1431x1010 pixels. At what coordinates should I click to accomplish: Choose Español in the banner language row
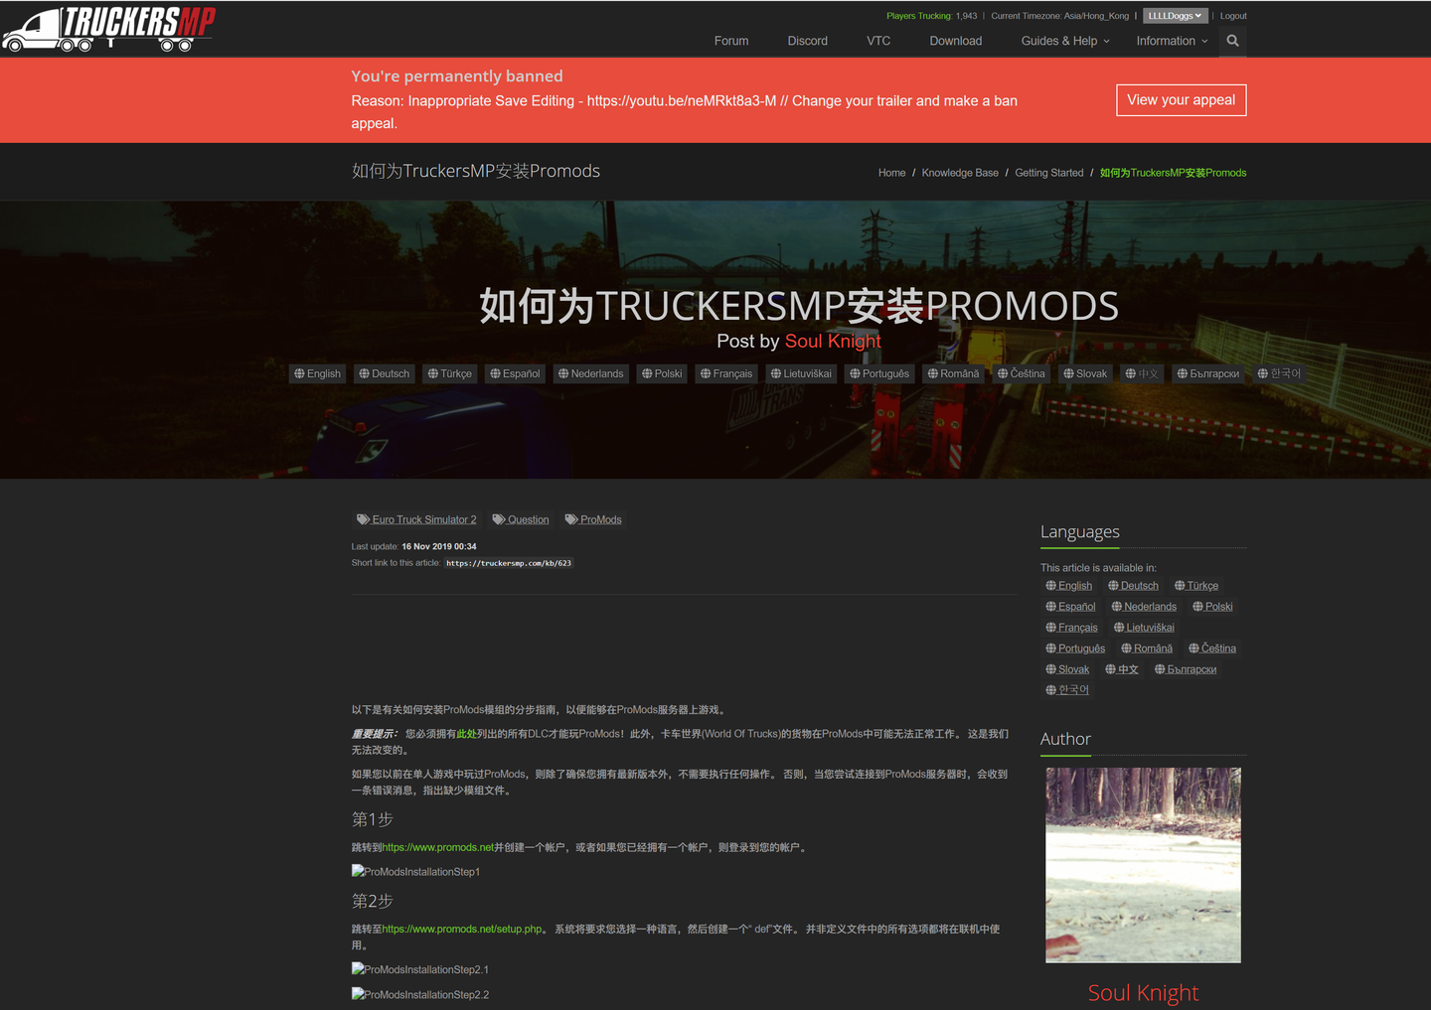[x=515, y=373]
